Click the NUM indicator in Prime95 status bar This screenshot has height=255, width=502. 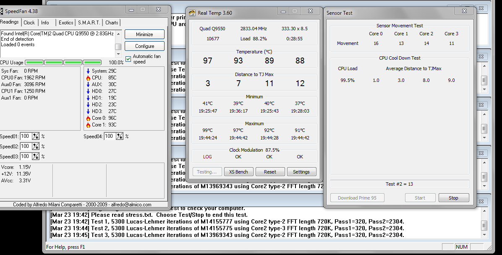coord(462,247)
